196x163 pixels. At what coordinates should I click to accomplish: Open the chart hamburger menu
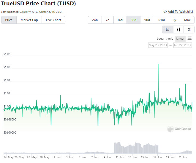pos(189,38)
